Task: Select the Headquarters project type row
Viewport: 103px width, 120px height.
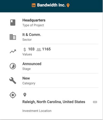Action: point(60,22)
